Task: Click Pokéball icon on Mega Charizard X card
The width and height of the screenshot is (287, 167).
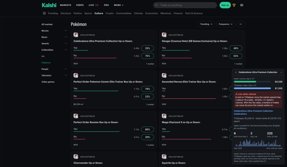Action: [164, 116]
